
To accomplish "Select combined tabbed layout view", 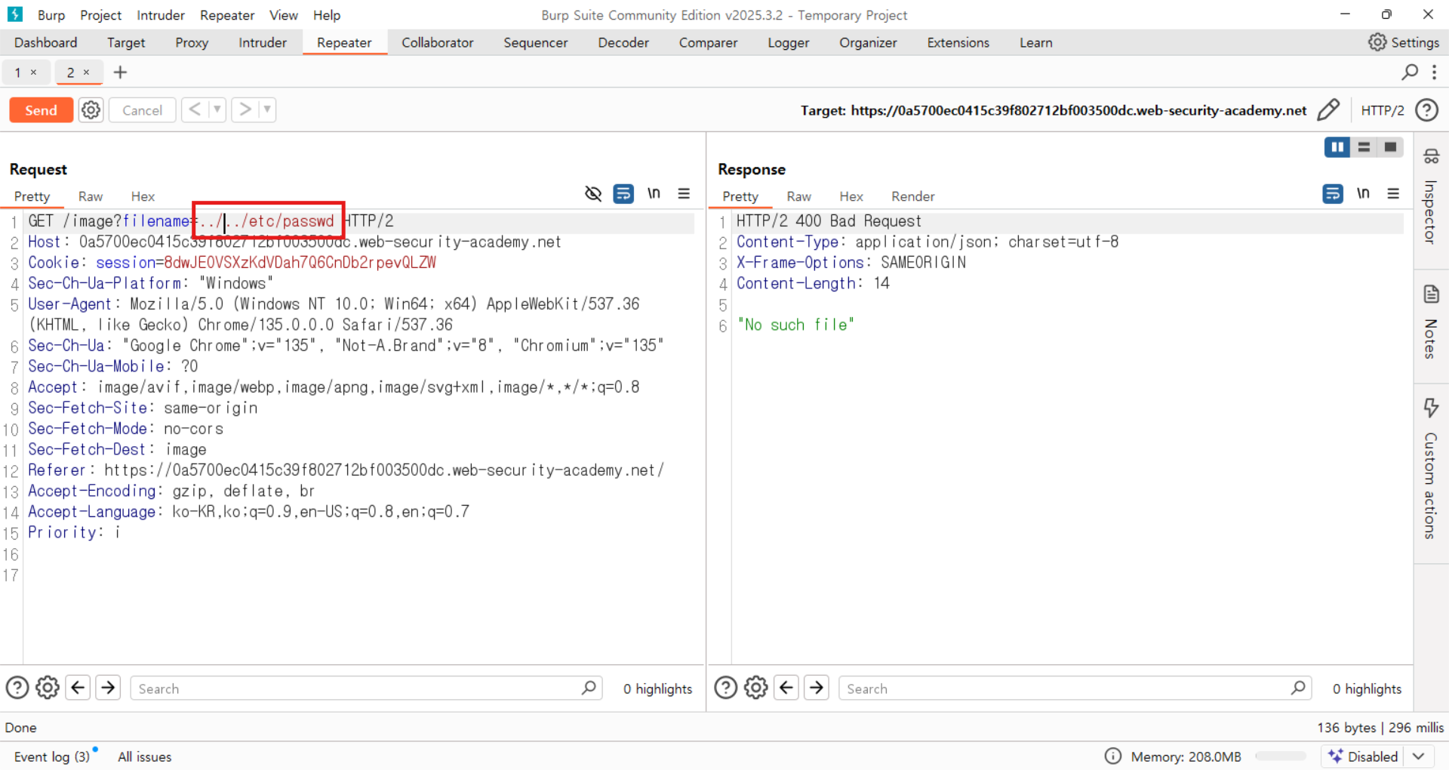I will coord(1390,147).
